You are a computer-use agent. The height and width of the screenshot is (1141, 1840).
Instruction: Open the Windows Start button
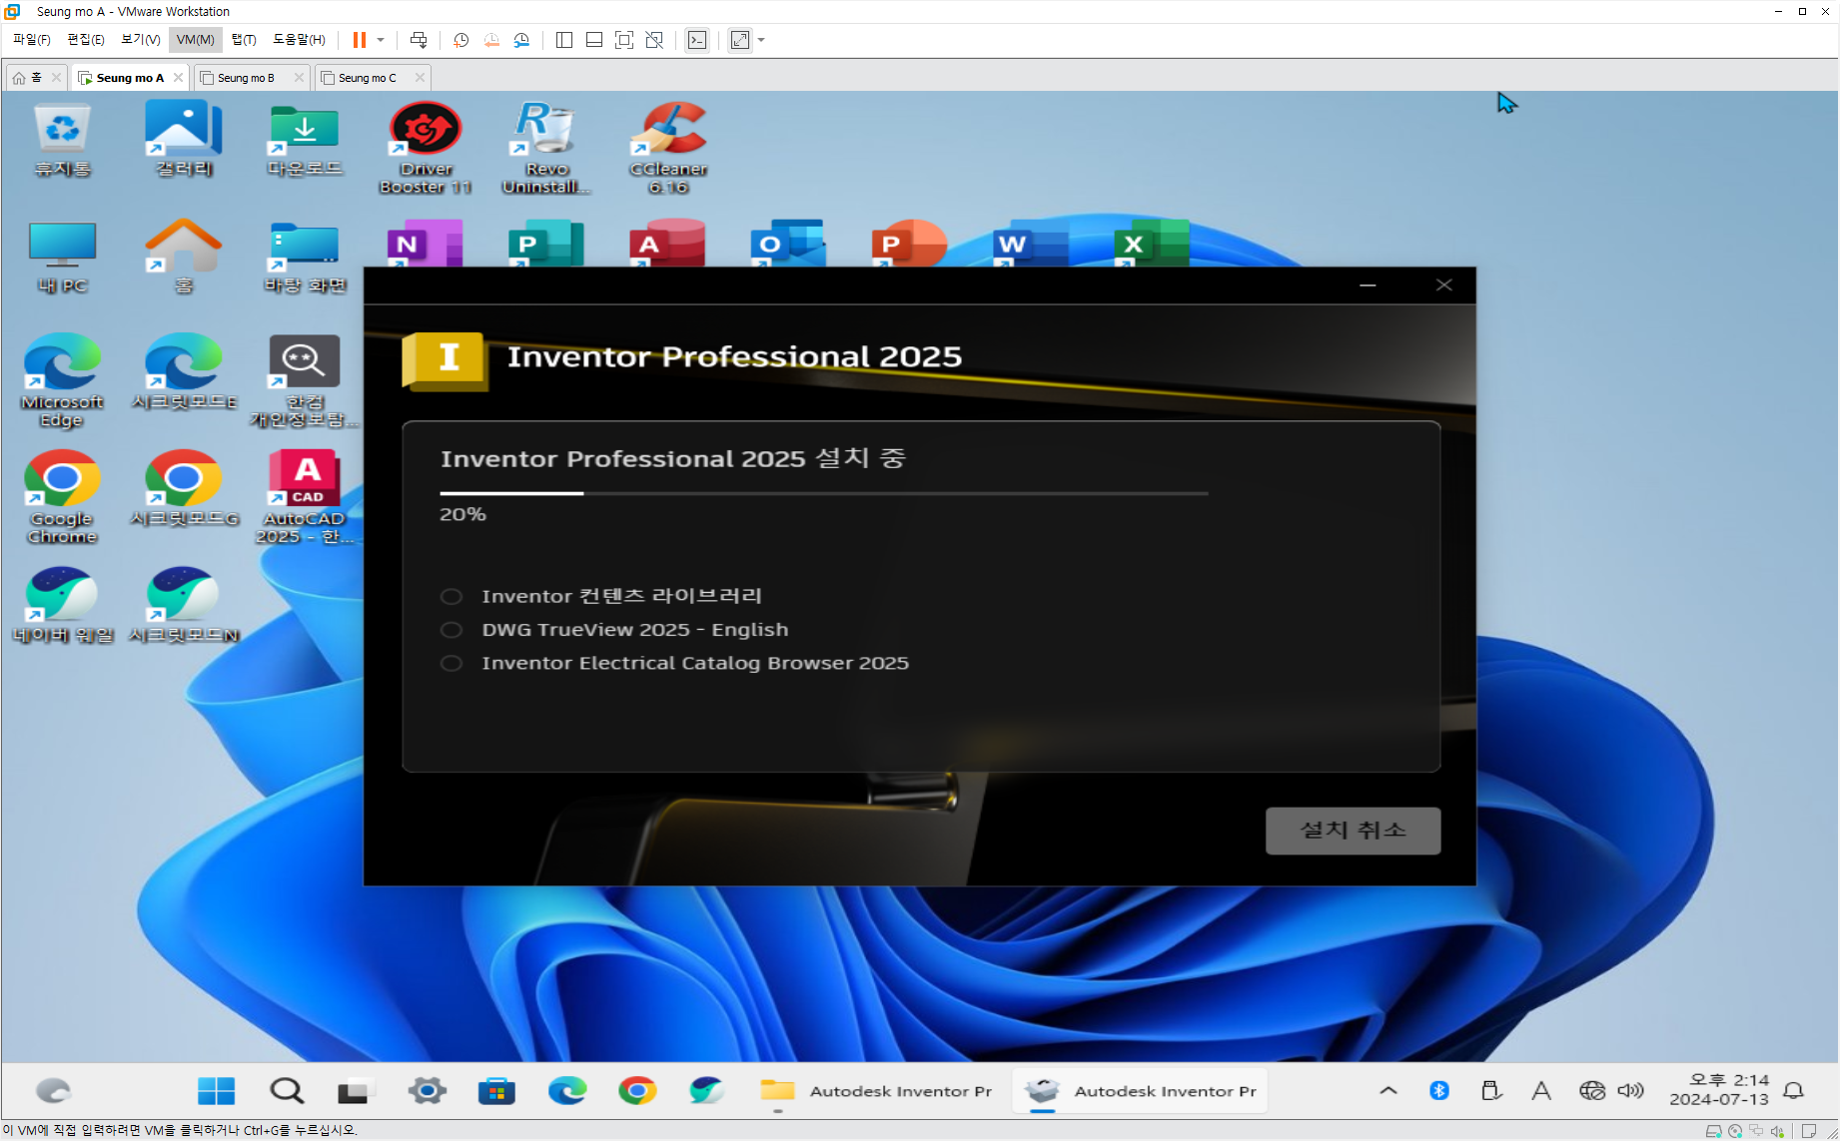(216, 1091)
